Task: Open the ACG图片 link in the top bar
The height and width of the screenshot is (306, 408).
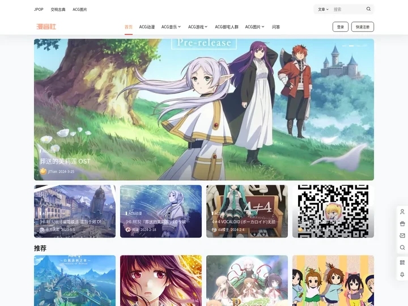Action: (x=80, y=10)
